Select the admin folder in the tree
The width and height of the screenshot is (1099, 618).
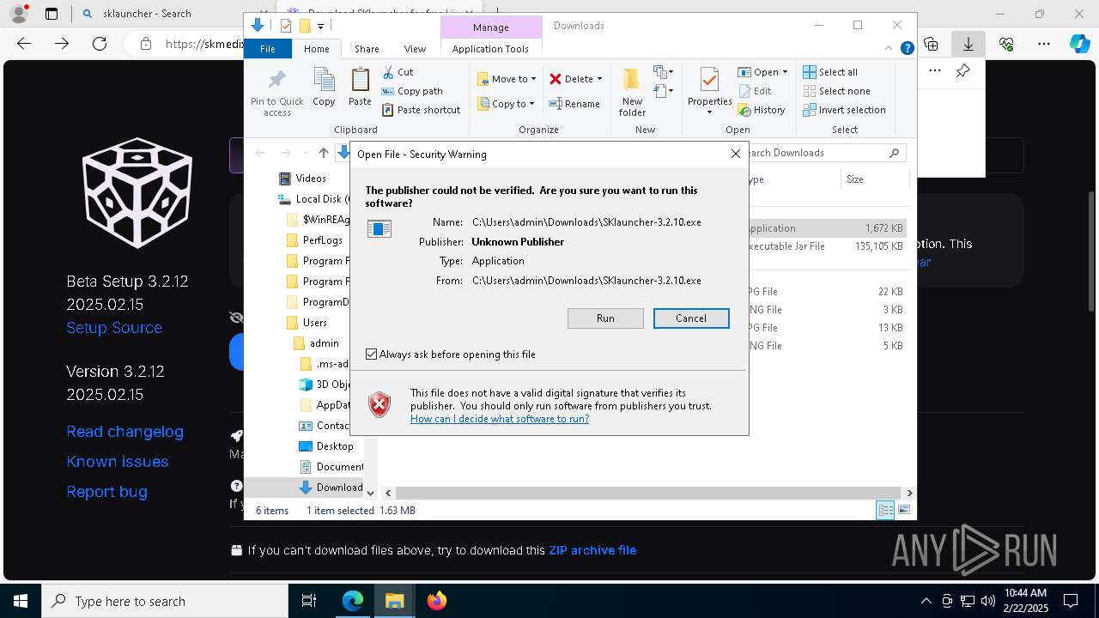click(317, 343)
